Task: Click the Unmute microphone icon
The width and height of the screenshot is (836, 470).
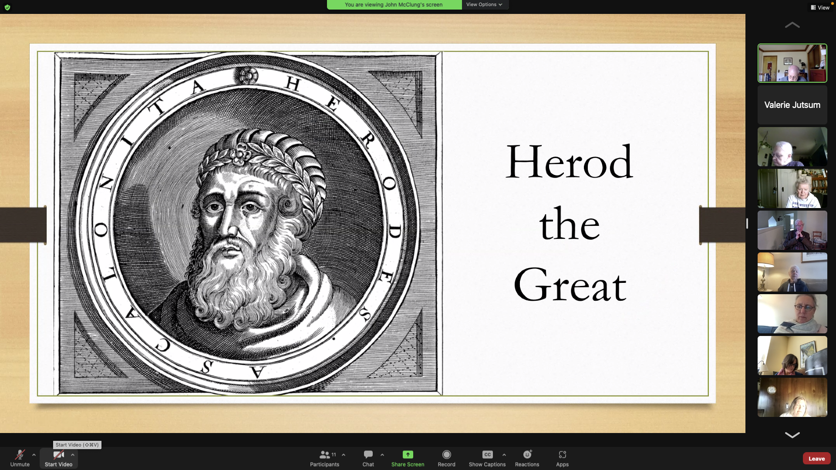Action: tap(20, 455)
